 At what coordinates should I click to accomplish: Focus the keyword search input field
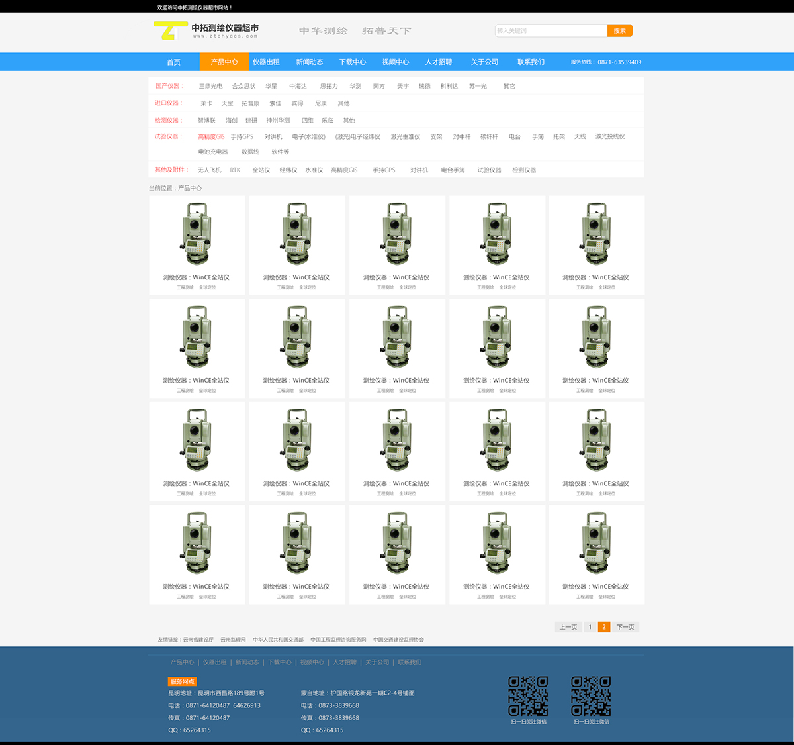[551, 31]
